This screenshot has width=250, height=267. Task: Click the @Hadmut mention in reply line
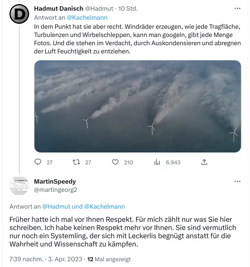coord(56,206)
